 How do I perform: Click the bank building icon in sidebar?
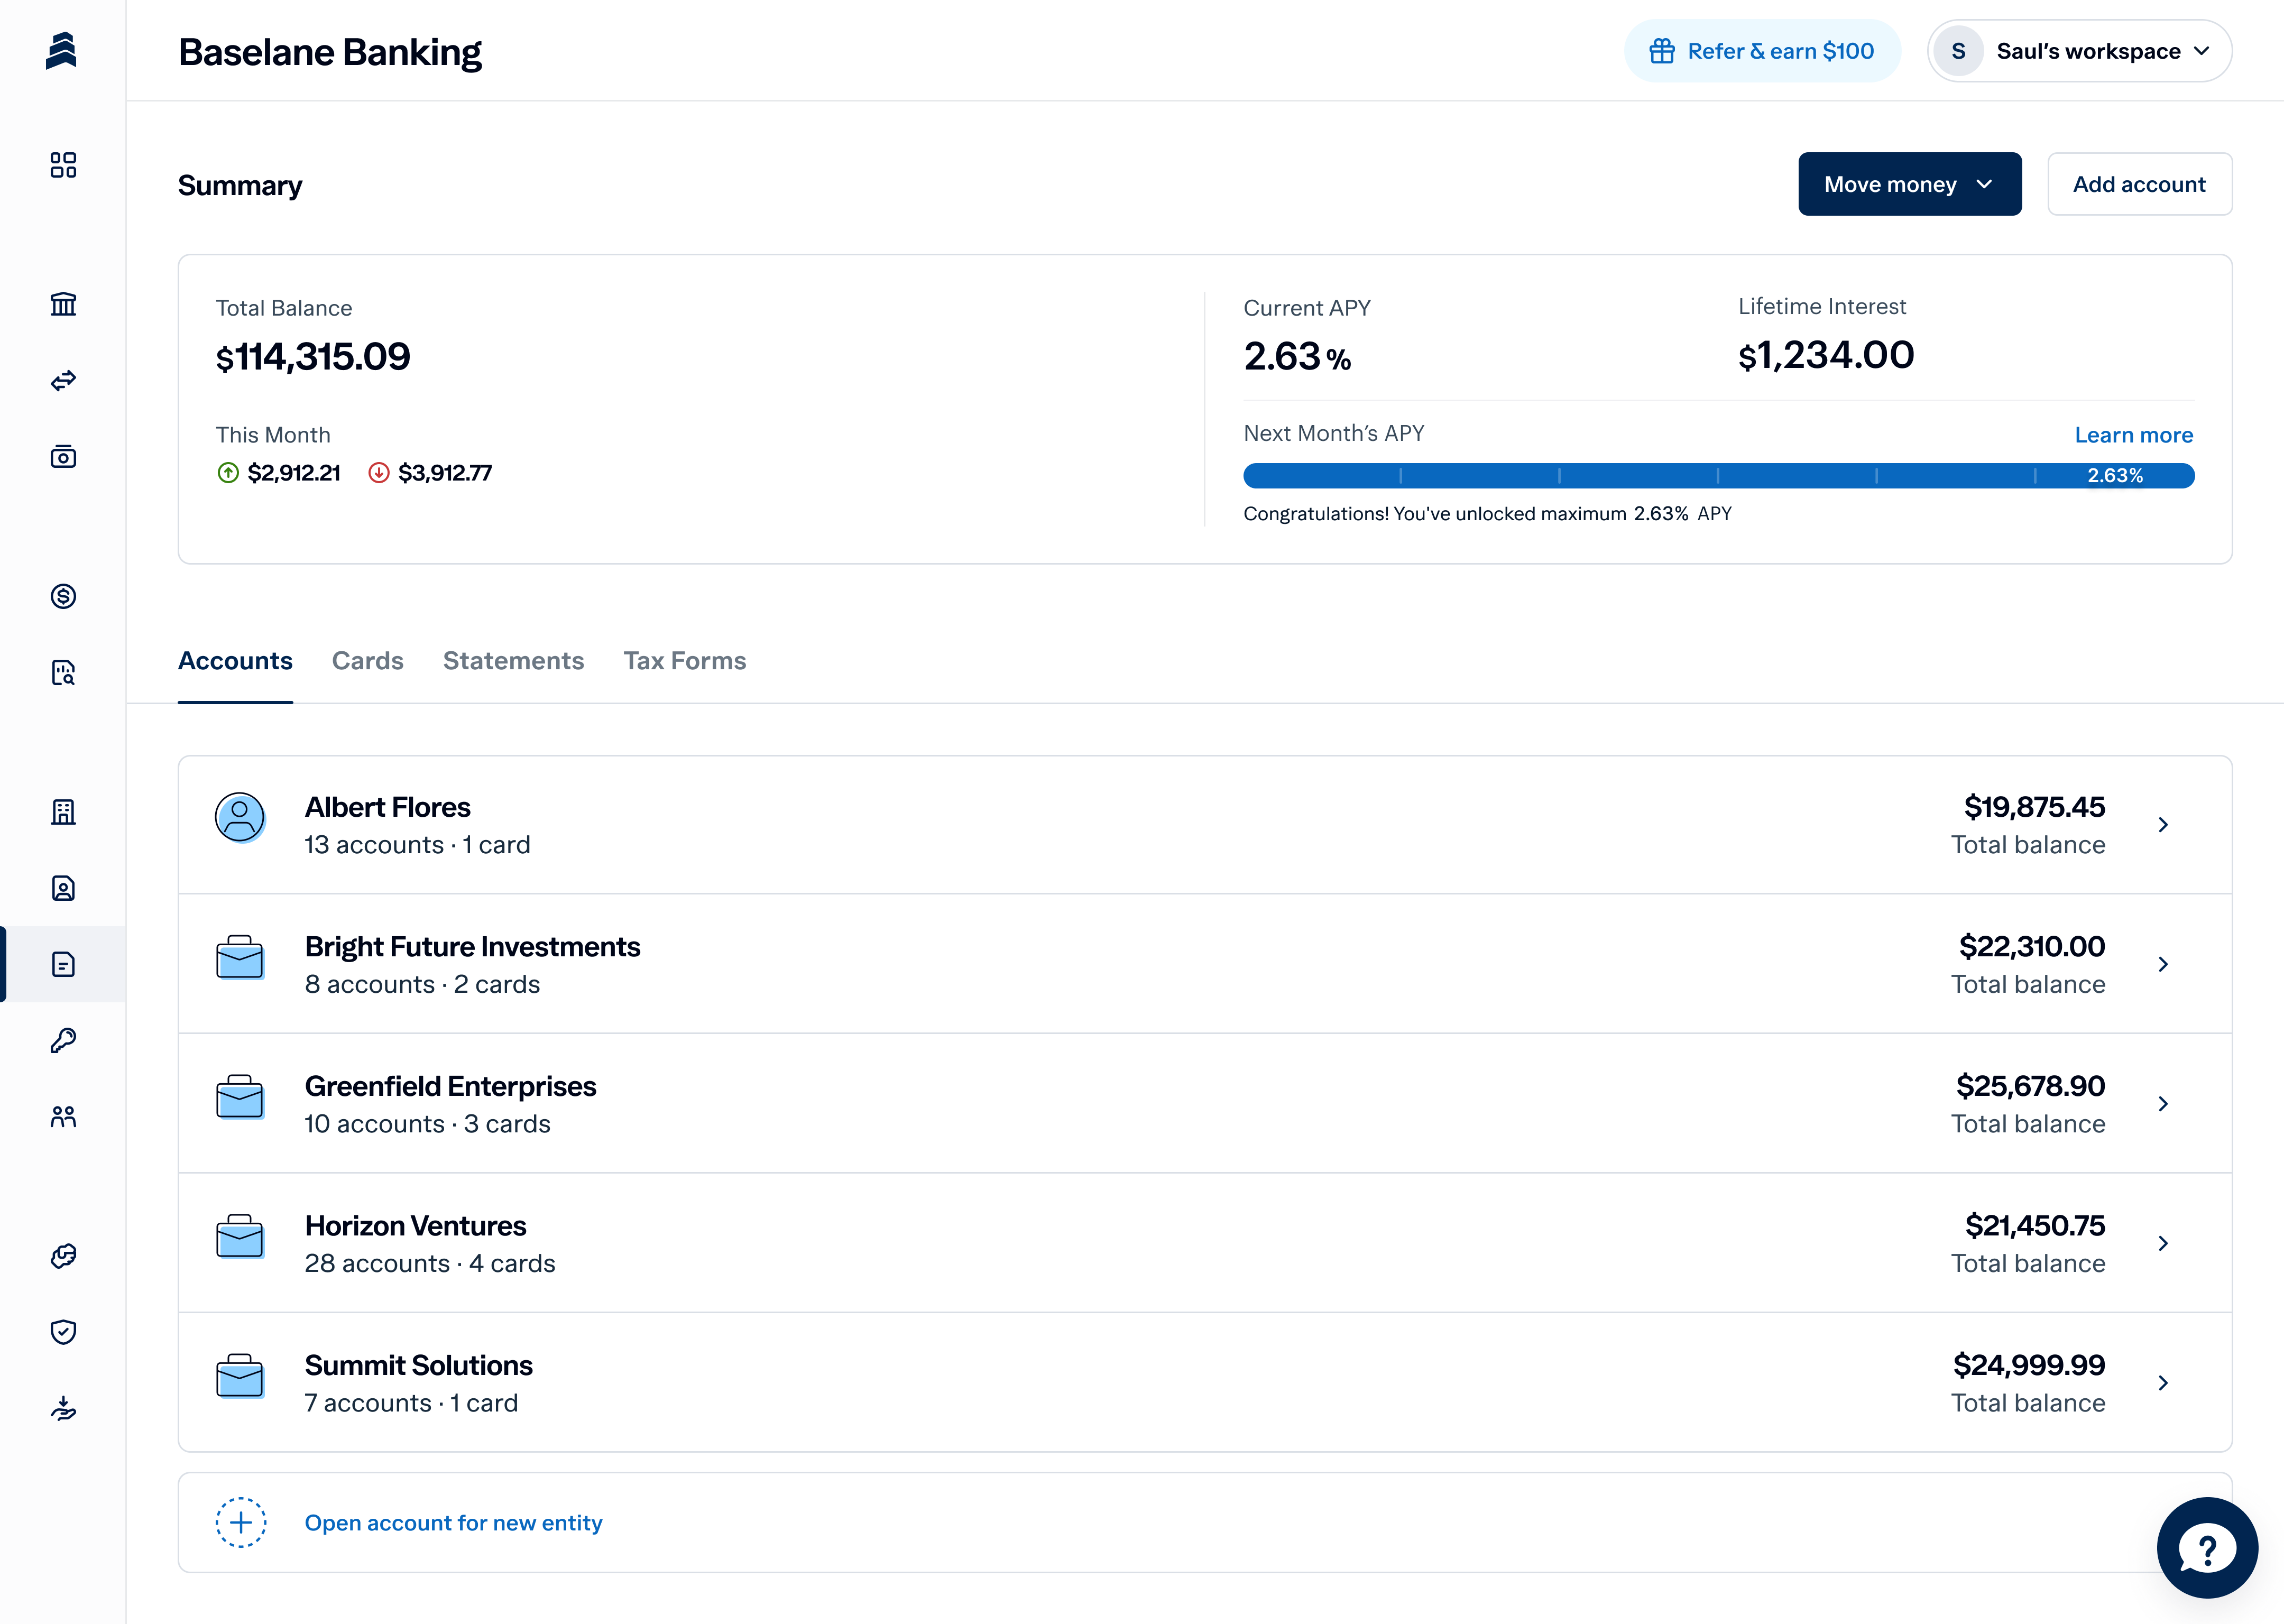[63, 304]
